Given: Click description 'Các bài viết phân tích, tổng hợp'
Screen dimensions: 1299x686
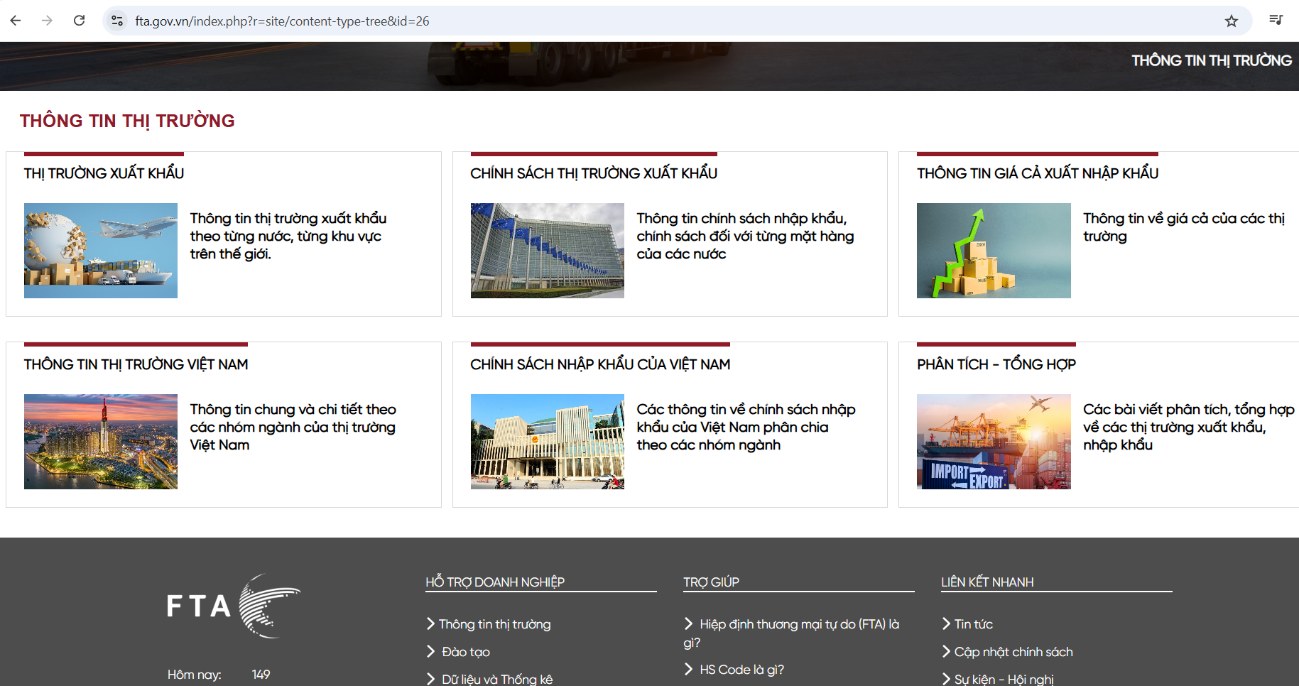Looking at the screenshot, I should point(1188,427).
